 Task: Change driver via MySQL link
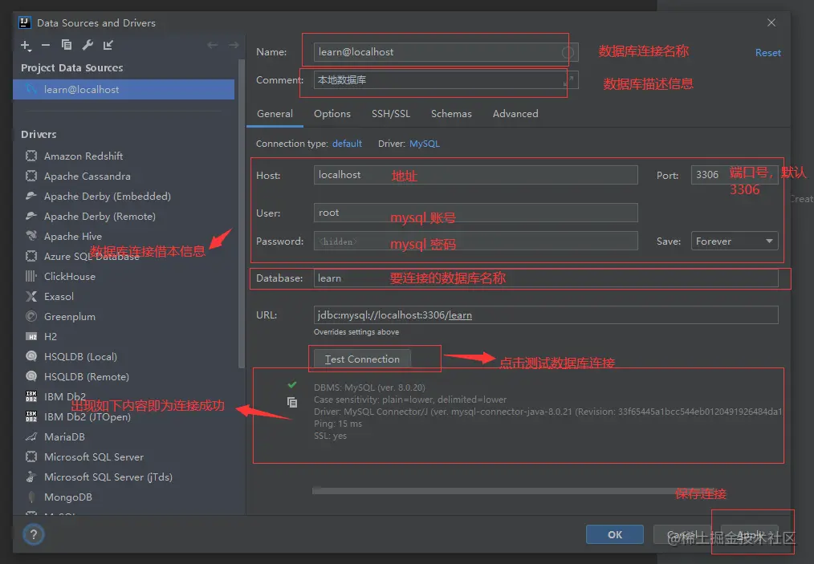pos(424,144)
